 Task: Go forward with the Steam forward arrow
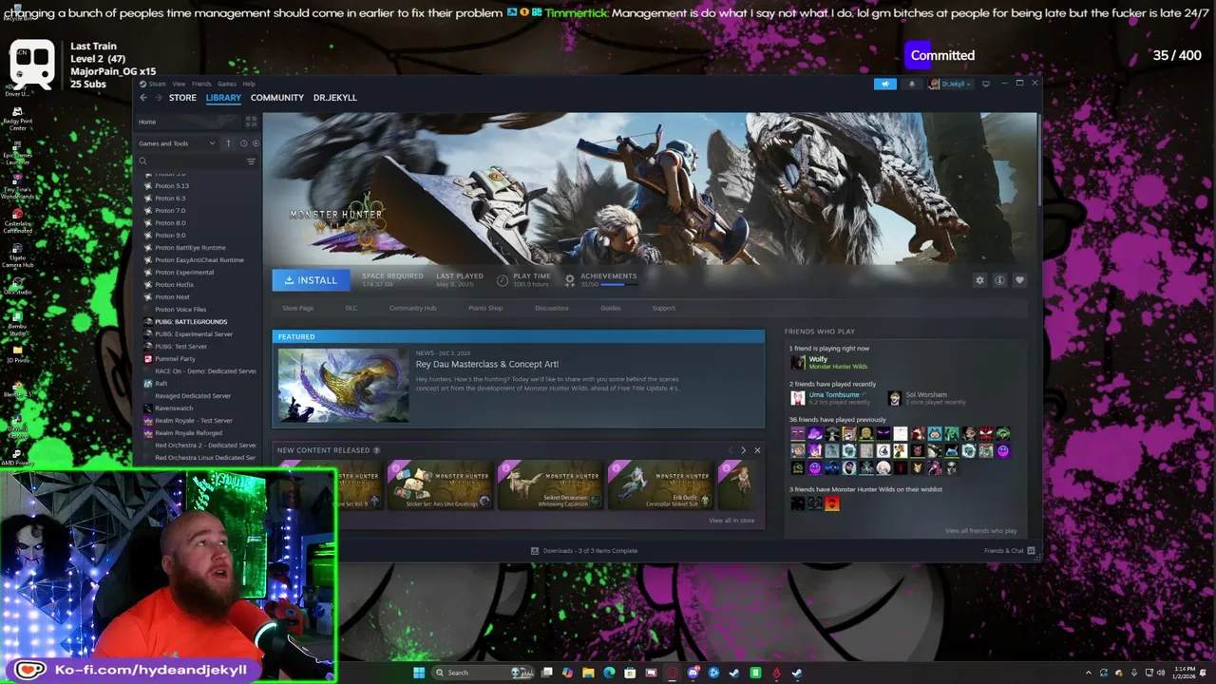158,98
